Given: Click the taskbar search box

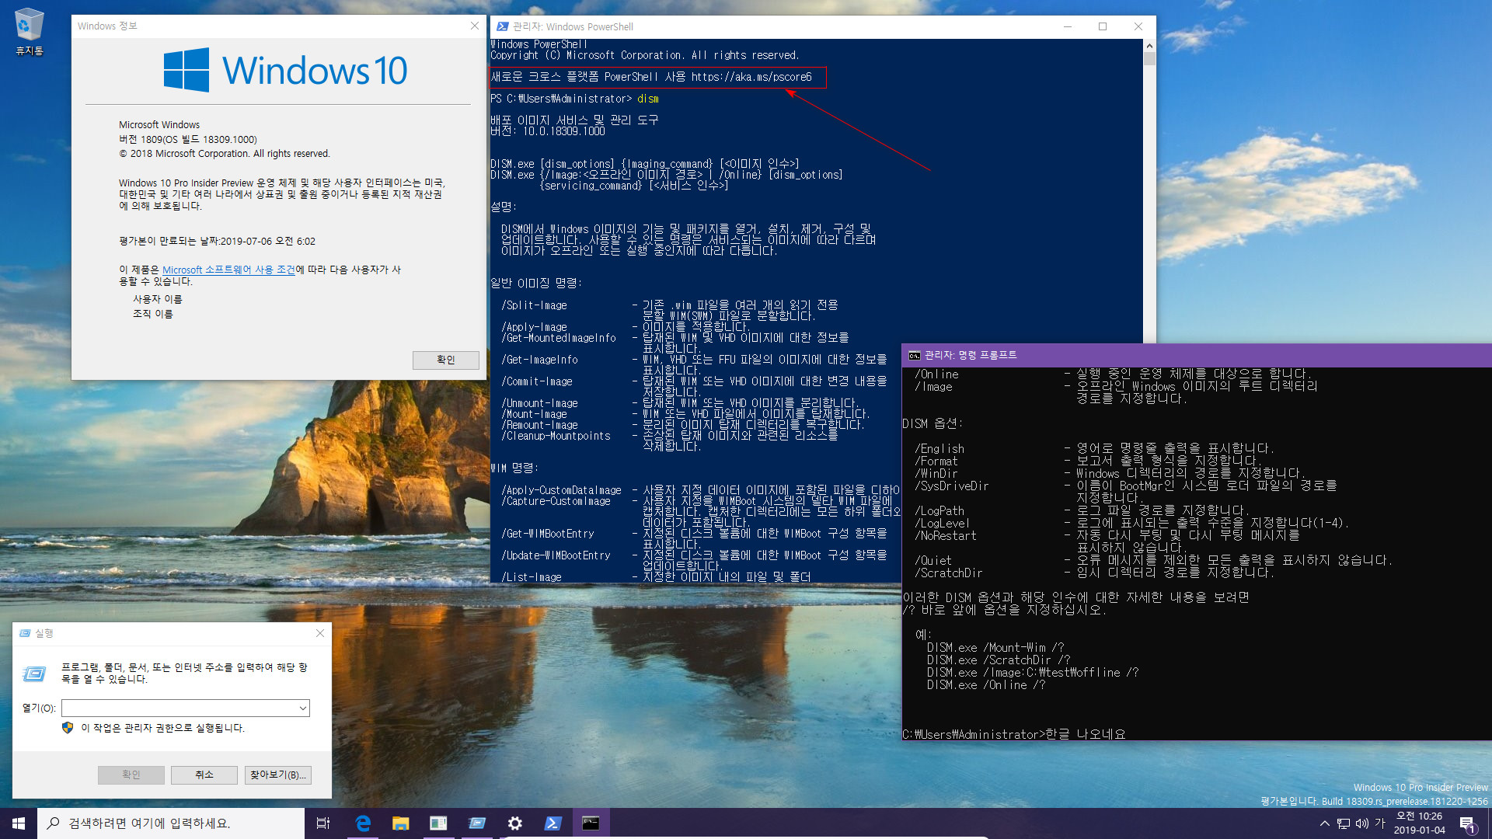Looking at the screenshot, I should pyautogui.click(x=171, y=823).
